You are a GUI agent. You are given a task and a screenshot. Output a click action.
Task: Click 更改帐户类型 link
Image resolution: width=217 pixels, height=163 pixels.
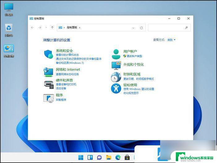(x=134, y=56)
